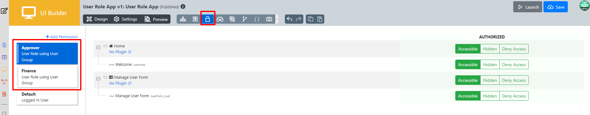Select Accessible for Manage User Form crud
Image resolution: width=590 pixels, height=115 pixels.
tap(468, 96)
